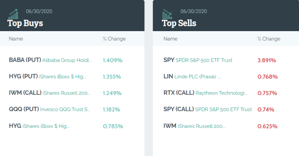
Task: Open SPY SPDR S&P 500 ETF Trust sell
Action: tap(198, 60)
